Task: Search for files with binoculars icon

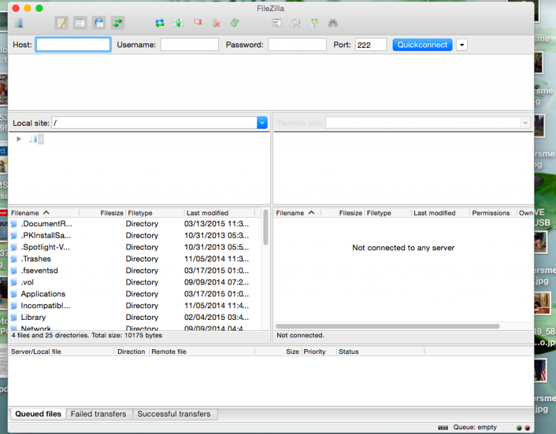Action: tap(333, 23)
